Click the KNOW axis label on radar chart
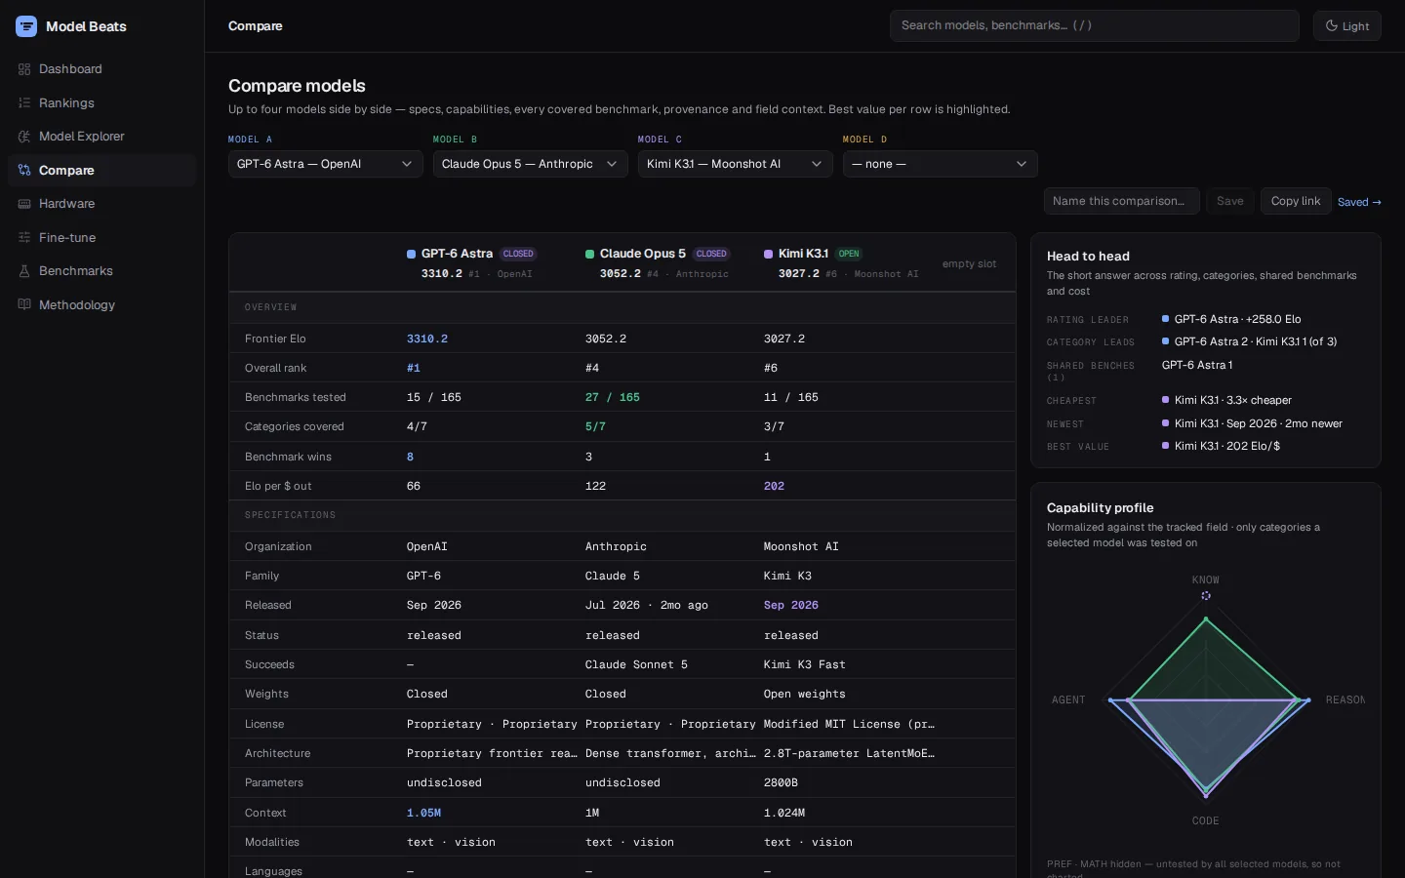 pyautogui.click(x=1206, y=579)
